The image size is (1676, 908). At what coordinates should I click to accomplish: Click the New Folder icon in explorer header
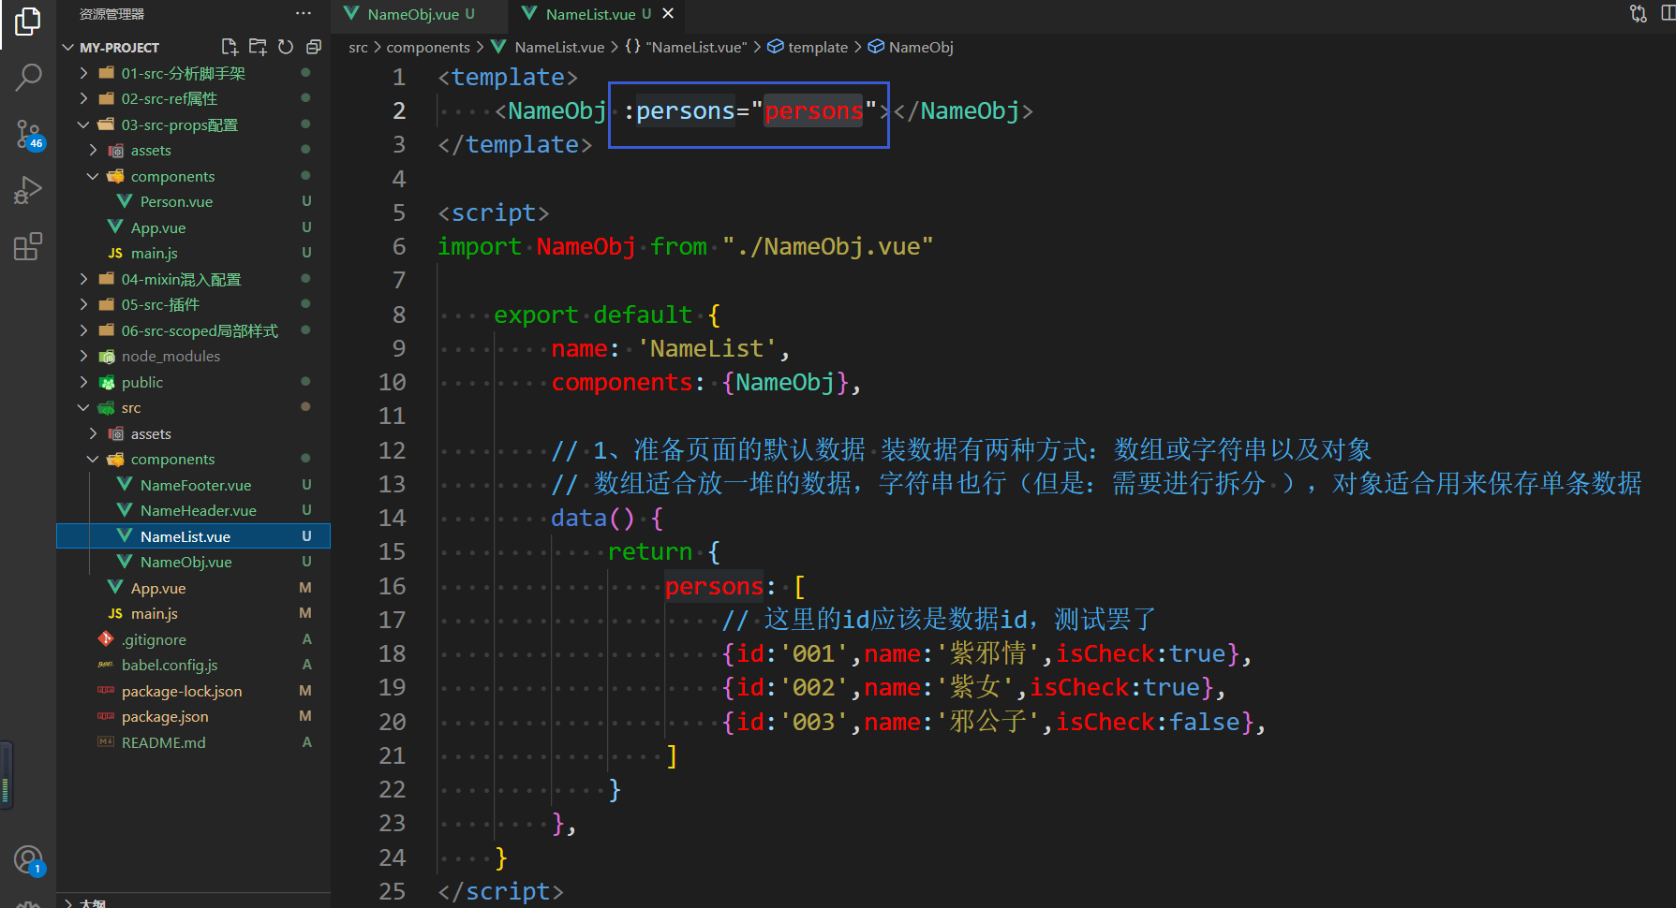258,47
